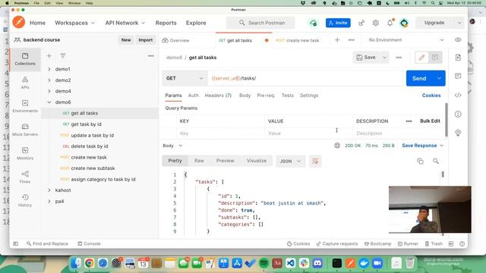Screen dimensions: 486x273
Task: Open the Flows sidebar panel
Action: click(25, 177)
